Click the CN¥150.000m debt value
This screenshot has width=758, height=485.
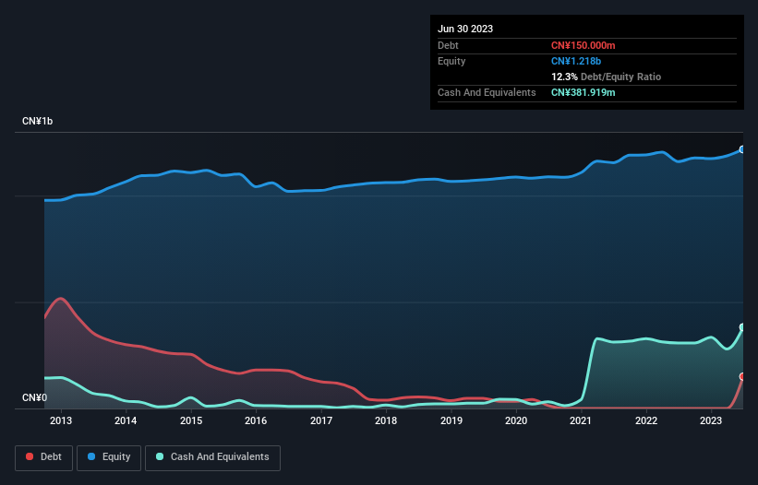[583, 45]
